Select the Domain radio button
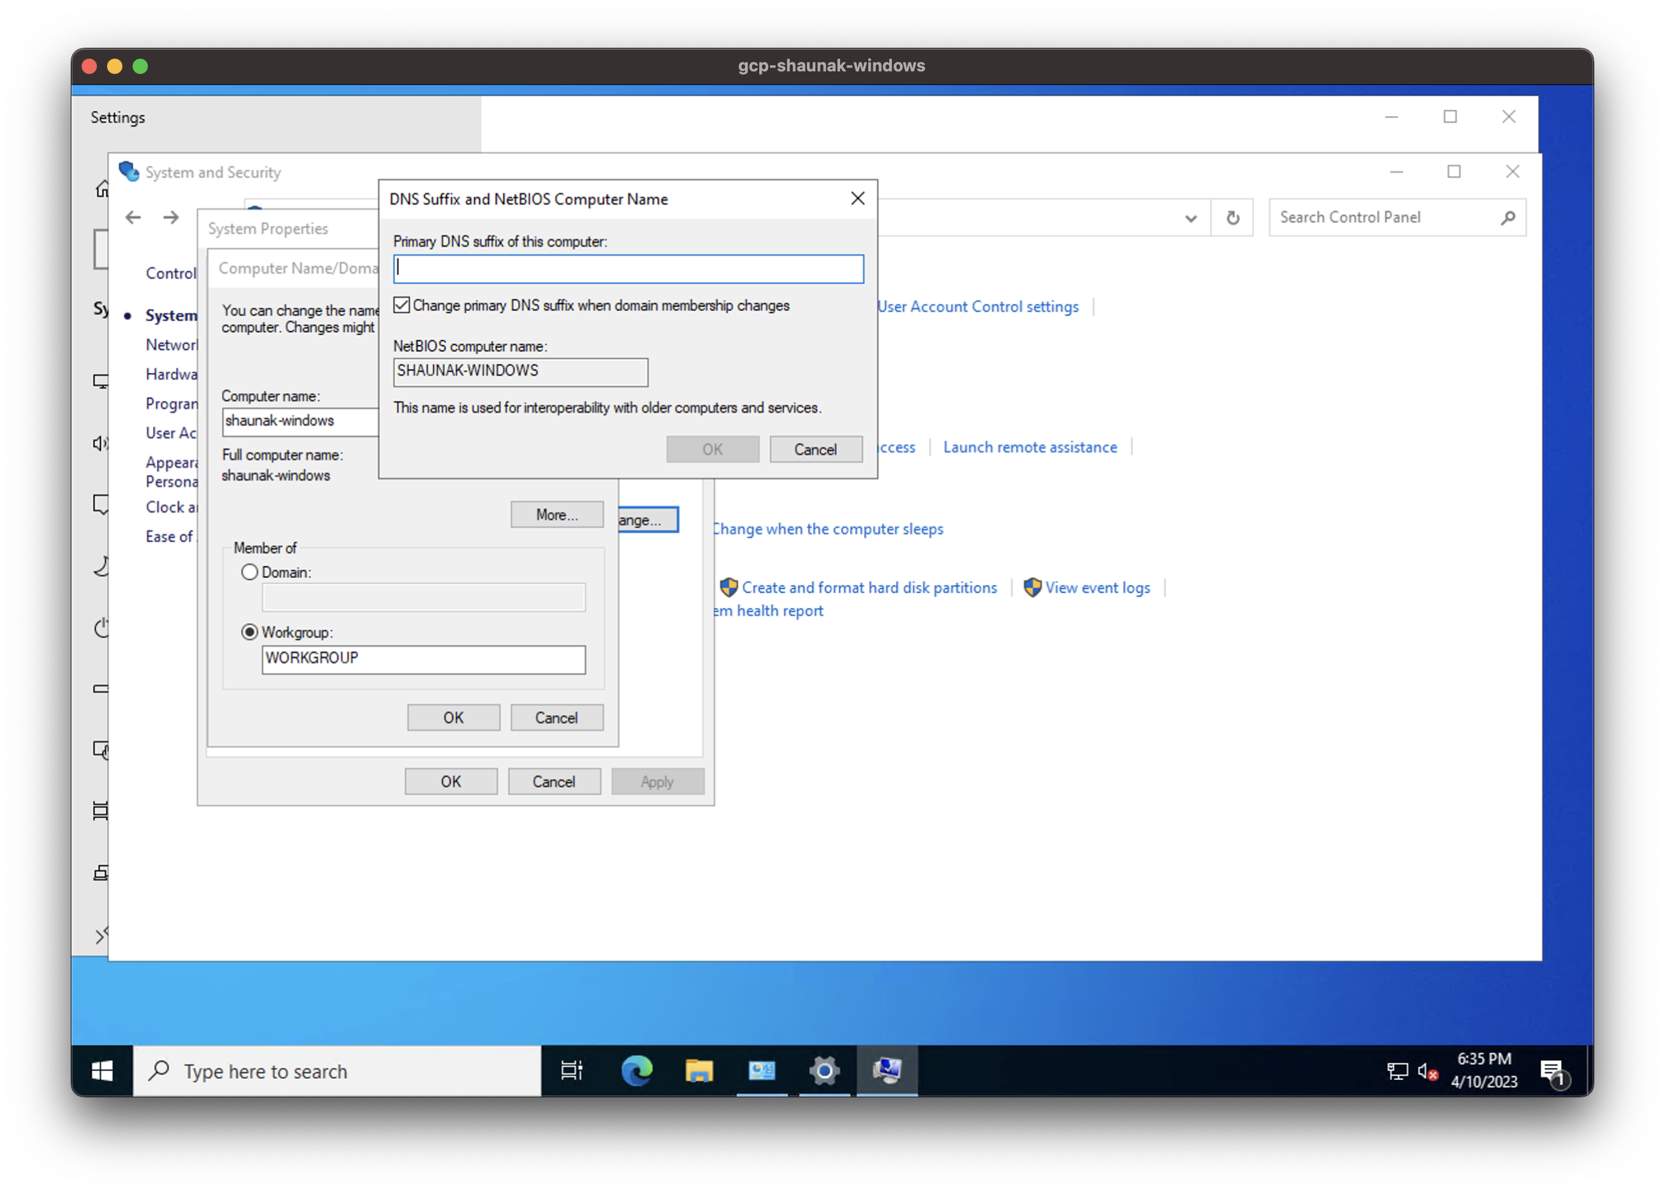Viewport: 1665px width, 1191px height. coord(250,572)
